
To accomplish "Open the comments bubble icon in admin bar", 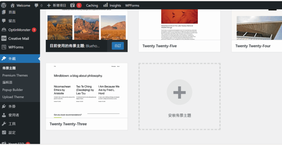I will point(37,6).
